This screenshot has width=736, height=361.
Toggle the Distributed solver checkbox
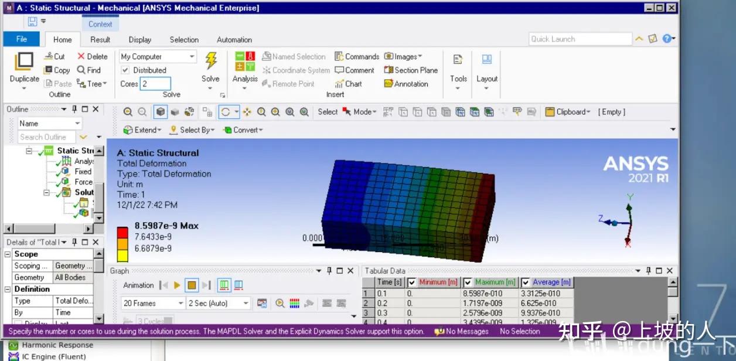tap(126, 70)
